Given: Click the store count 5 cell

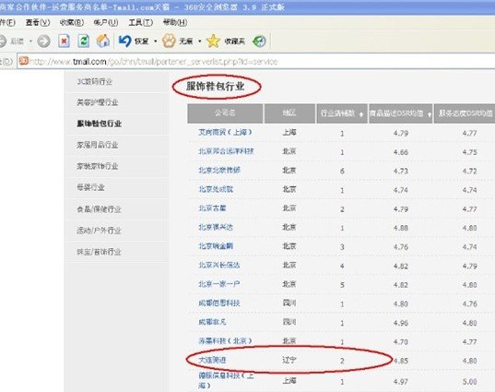Looking at the screenshot, I should (342, 285).
